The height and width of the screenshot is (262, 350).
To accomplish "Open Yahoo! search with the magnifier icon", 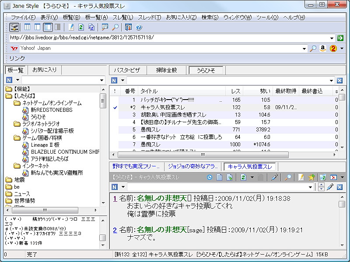I will click(313, 48).
